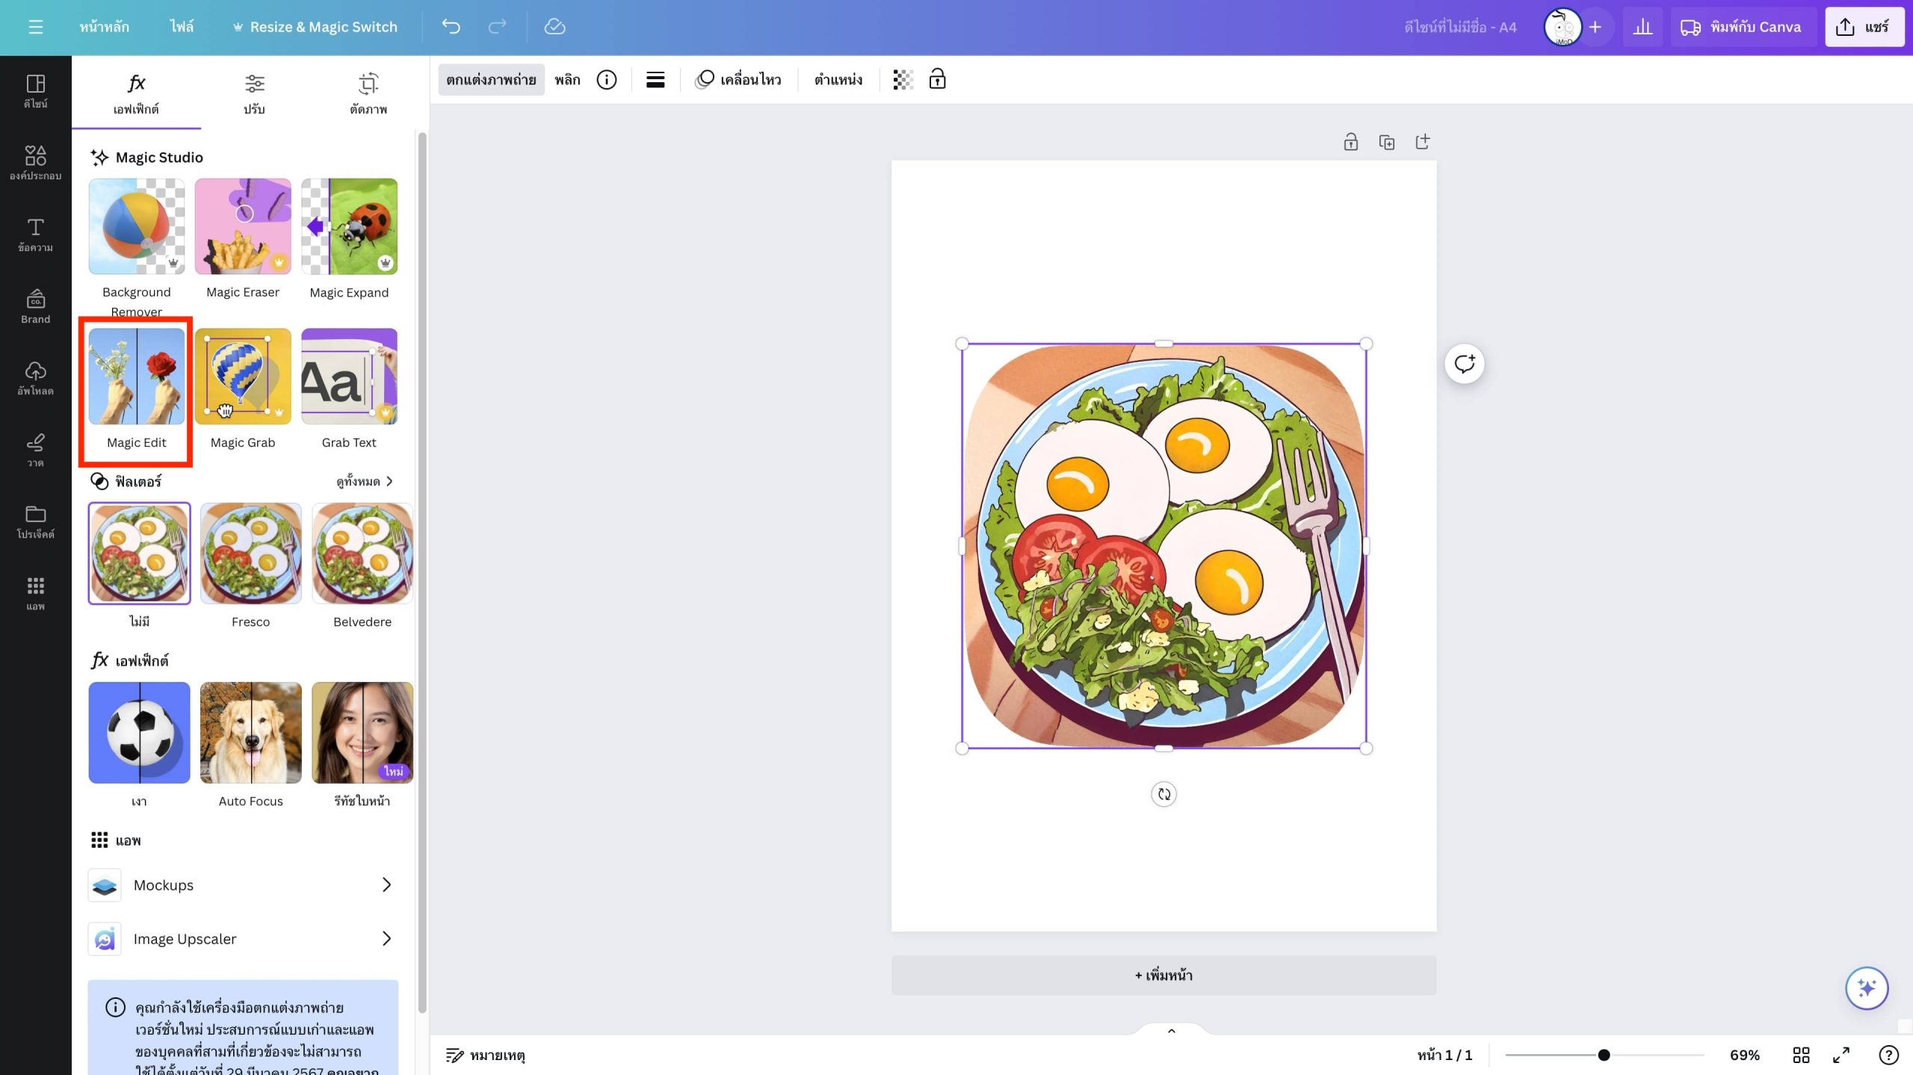1913x1075 pixels.
Task: Toggle grid view thumbnails icon
Action: [1801, 1055]
